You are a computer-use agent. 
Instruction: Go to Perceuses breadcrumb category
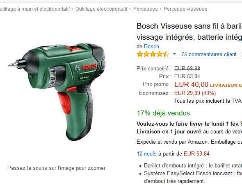coord(145,9)
